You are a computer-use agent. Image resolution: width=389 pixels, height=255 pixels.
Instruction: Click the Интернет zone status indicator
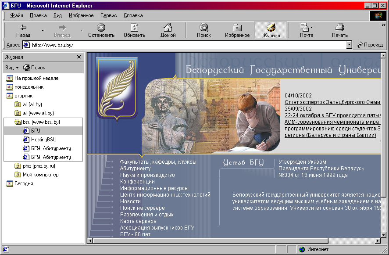314,249
